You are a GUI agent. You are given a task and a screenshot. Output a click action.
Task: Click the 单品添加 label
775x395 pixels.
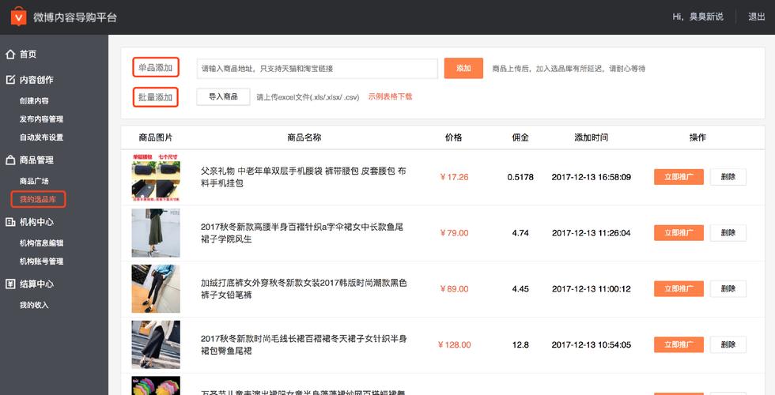click(x=155, y=68)
